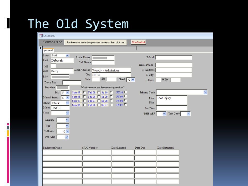This screenshot has width=248, height=186.
Task: Check the FY 10 checkbox
Action: click(x=126, y=92)
